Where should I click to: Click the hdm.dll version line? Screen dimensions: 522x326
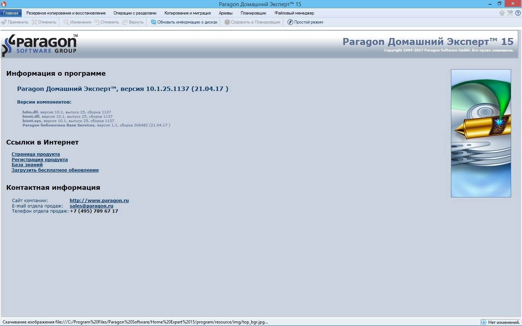67,112
